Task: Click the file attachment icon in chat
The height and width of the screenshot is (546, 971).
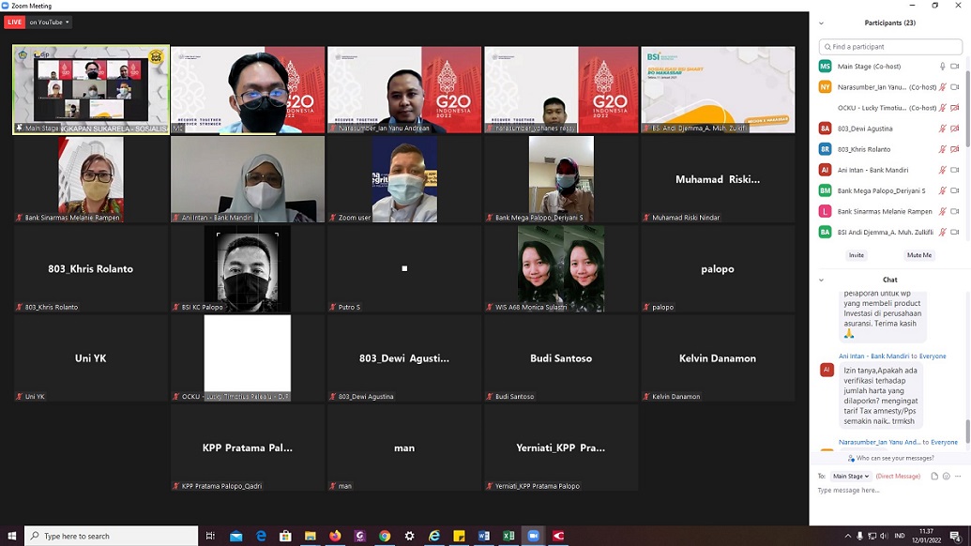Action: tap(934, 477)
